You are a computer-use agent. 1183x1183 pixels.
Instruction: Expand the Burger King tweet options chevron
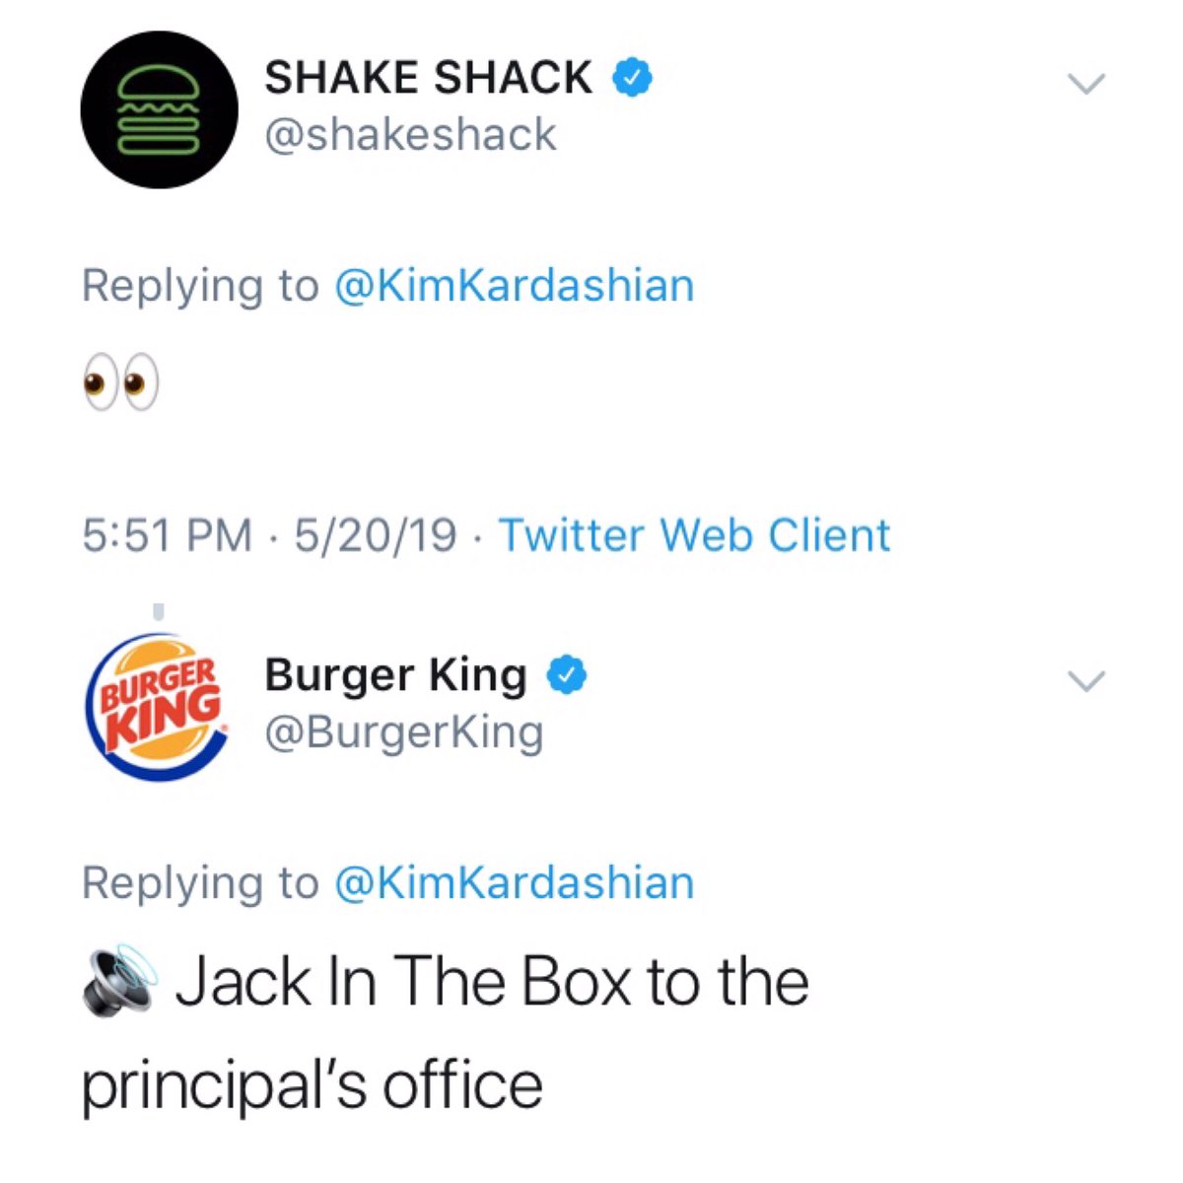pos(1086,681)
